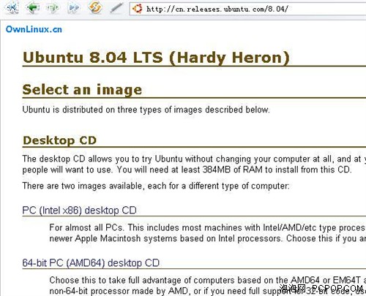The image size is (366, 296).
Task: Click the green Back arrow button
Action: [33, 8]
